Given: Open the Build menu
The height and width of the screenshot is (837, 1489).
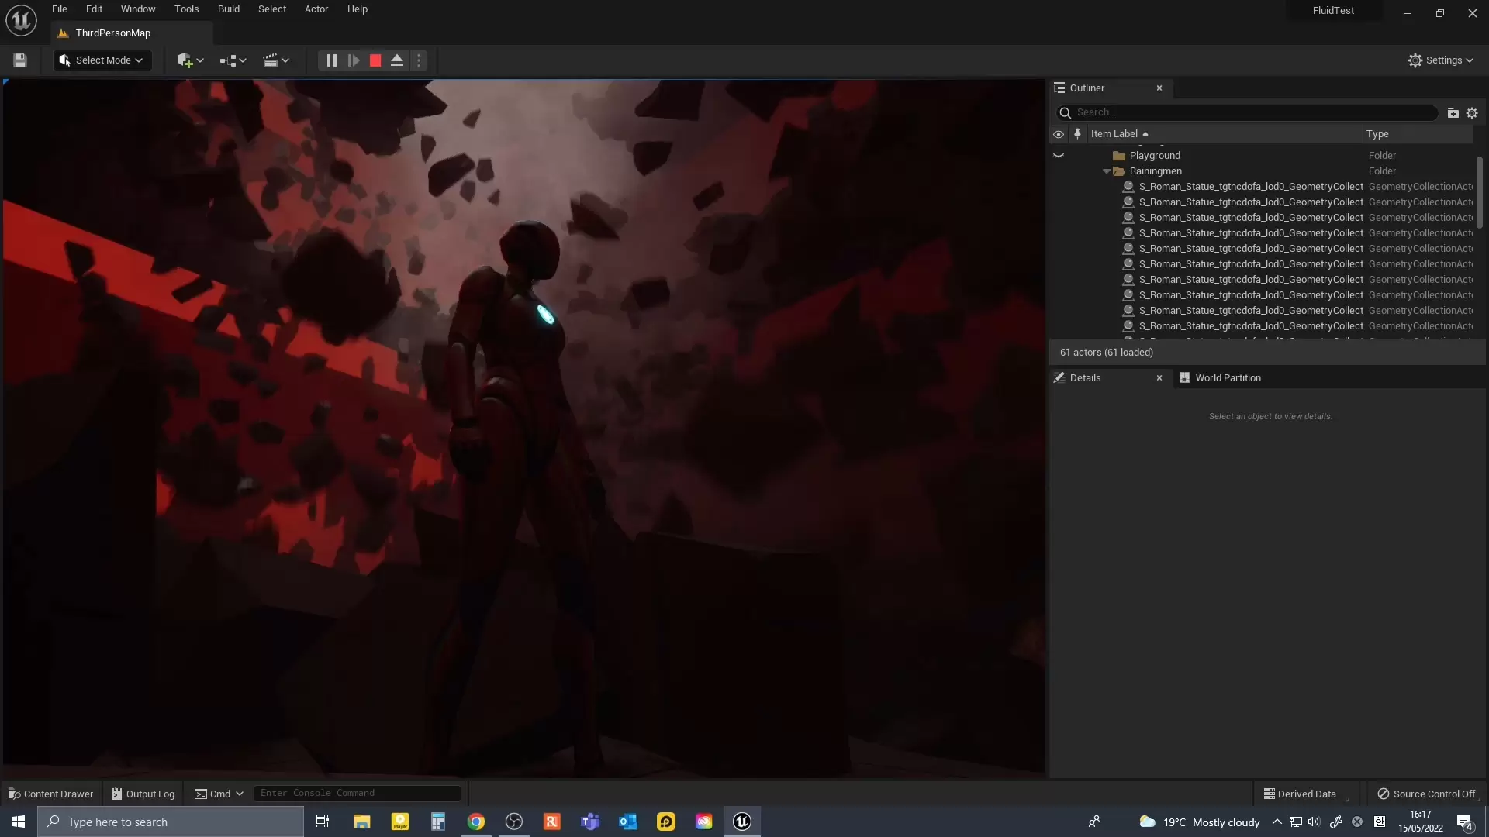Looking at the screenshot, I should [228, 9].
